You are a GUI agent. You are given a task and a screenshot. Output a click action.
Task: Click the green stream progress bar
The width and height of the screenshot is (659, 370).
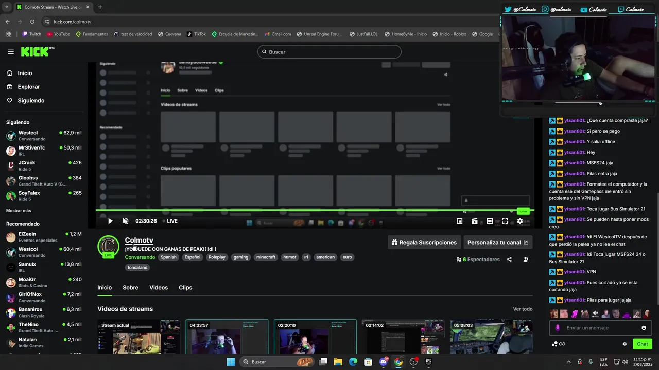pos(315,210)
